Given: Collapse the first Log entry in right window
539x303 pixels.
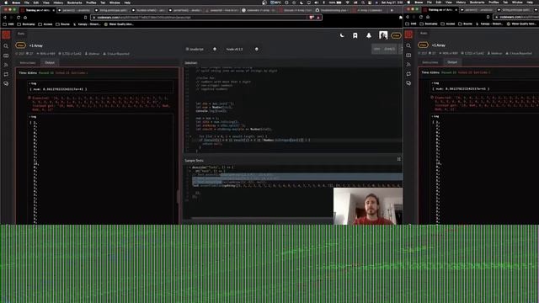Looking at the screenshot, I should point(435,83).
